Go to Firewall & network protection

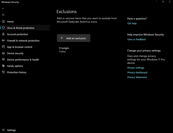pos(25,41)
